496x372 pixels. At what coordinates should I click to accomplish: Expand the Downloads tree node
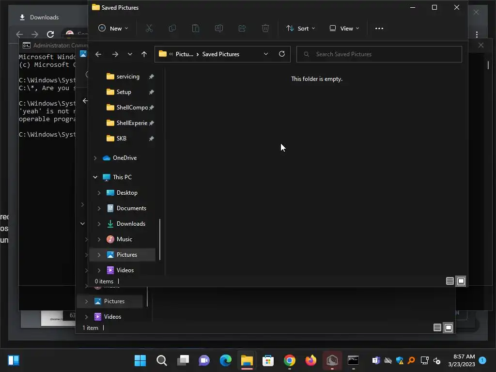click(99, 224)
